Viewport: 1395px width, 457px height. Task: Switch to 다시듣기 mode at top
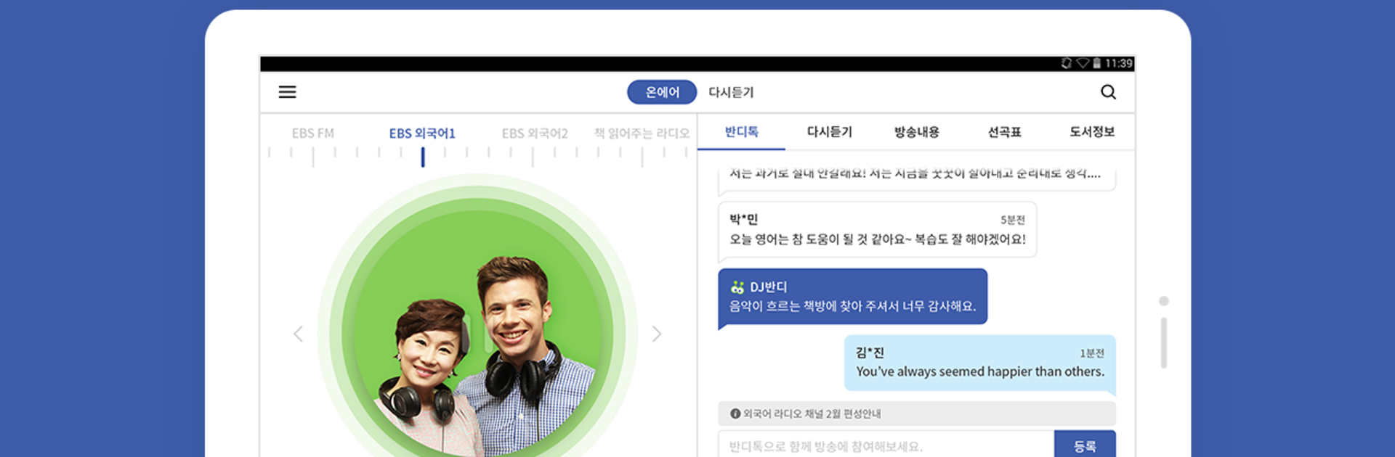coord(731,92)
